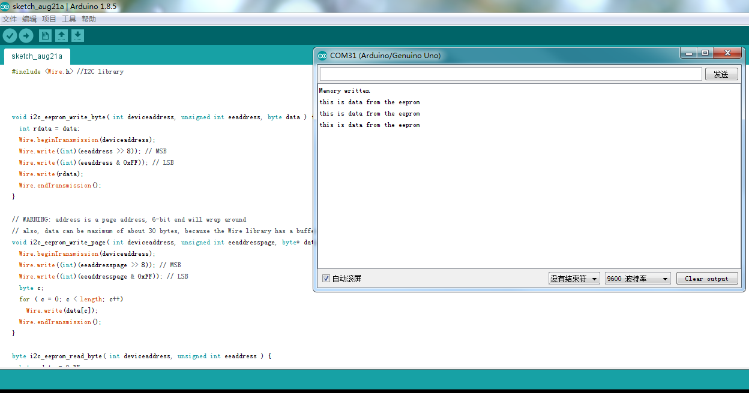The height and width of the screenshot is (393, 749).
Task: Save the sketch via the save icon
Action: 77,35
